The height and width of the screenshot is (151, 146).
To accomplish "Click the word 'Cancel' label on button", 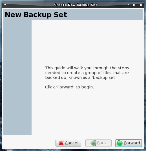I will (x=72, y=143).
